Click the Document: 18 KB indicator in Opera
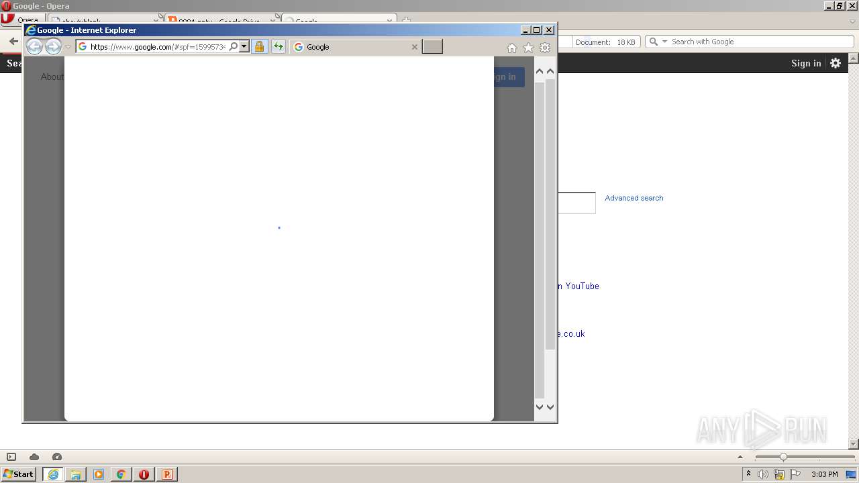Viewport: 859px width, 483px height. click(x=605, y=42)
